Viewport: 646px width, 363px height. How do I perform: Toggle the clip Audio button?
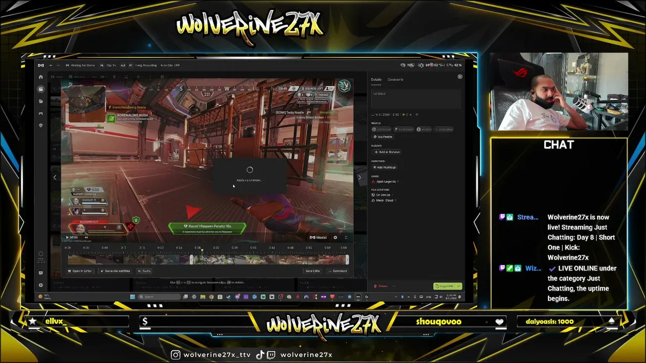click(144, 271)
